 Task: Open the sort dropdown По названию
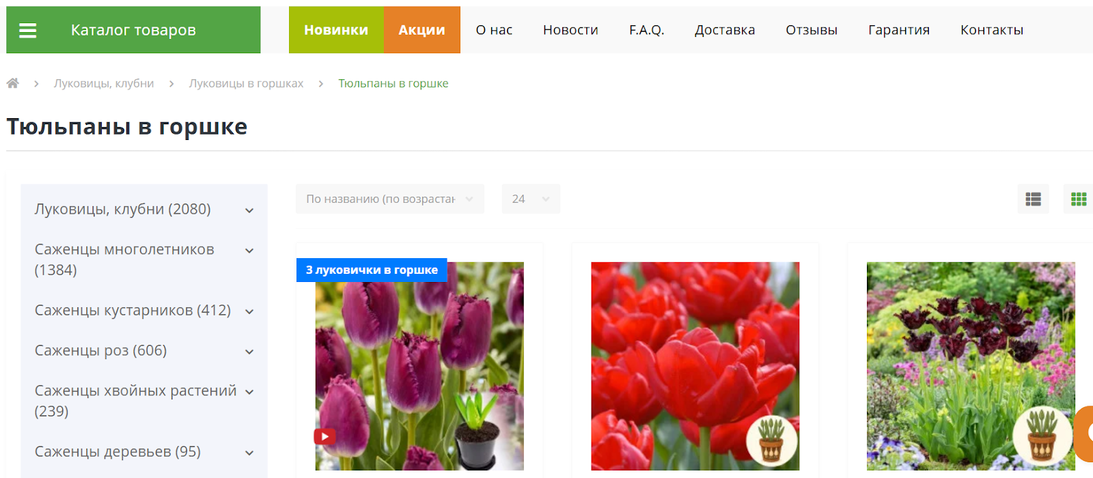coord(390,199)
